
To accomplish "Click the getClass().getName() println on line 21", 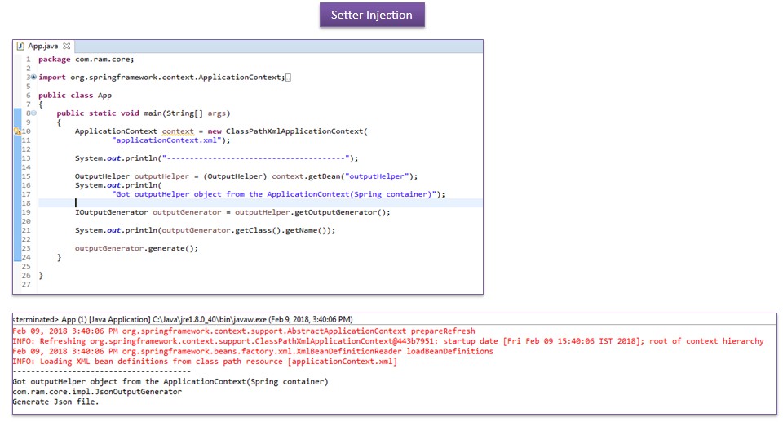I will pos(206,230).
